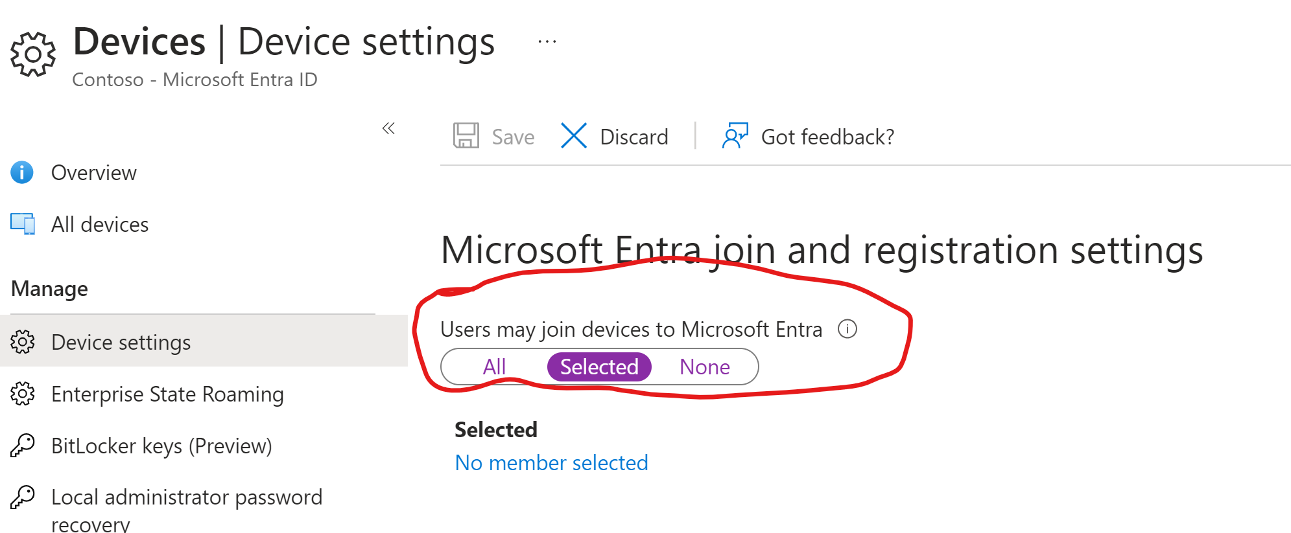The height and width of the screenshot is (533, 1291).
Task: Click the Local administrator password recovery key icon
Action: (23, 497)
